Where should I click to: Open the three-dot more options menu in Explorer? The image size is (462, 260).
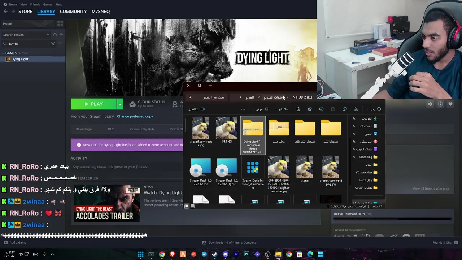(x=243, y=109)
